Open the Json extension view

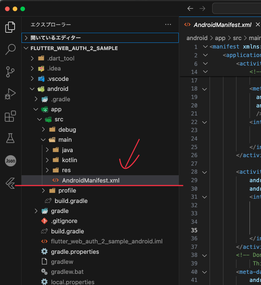click(10, 161)
